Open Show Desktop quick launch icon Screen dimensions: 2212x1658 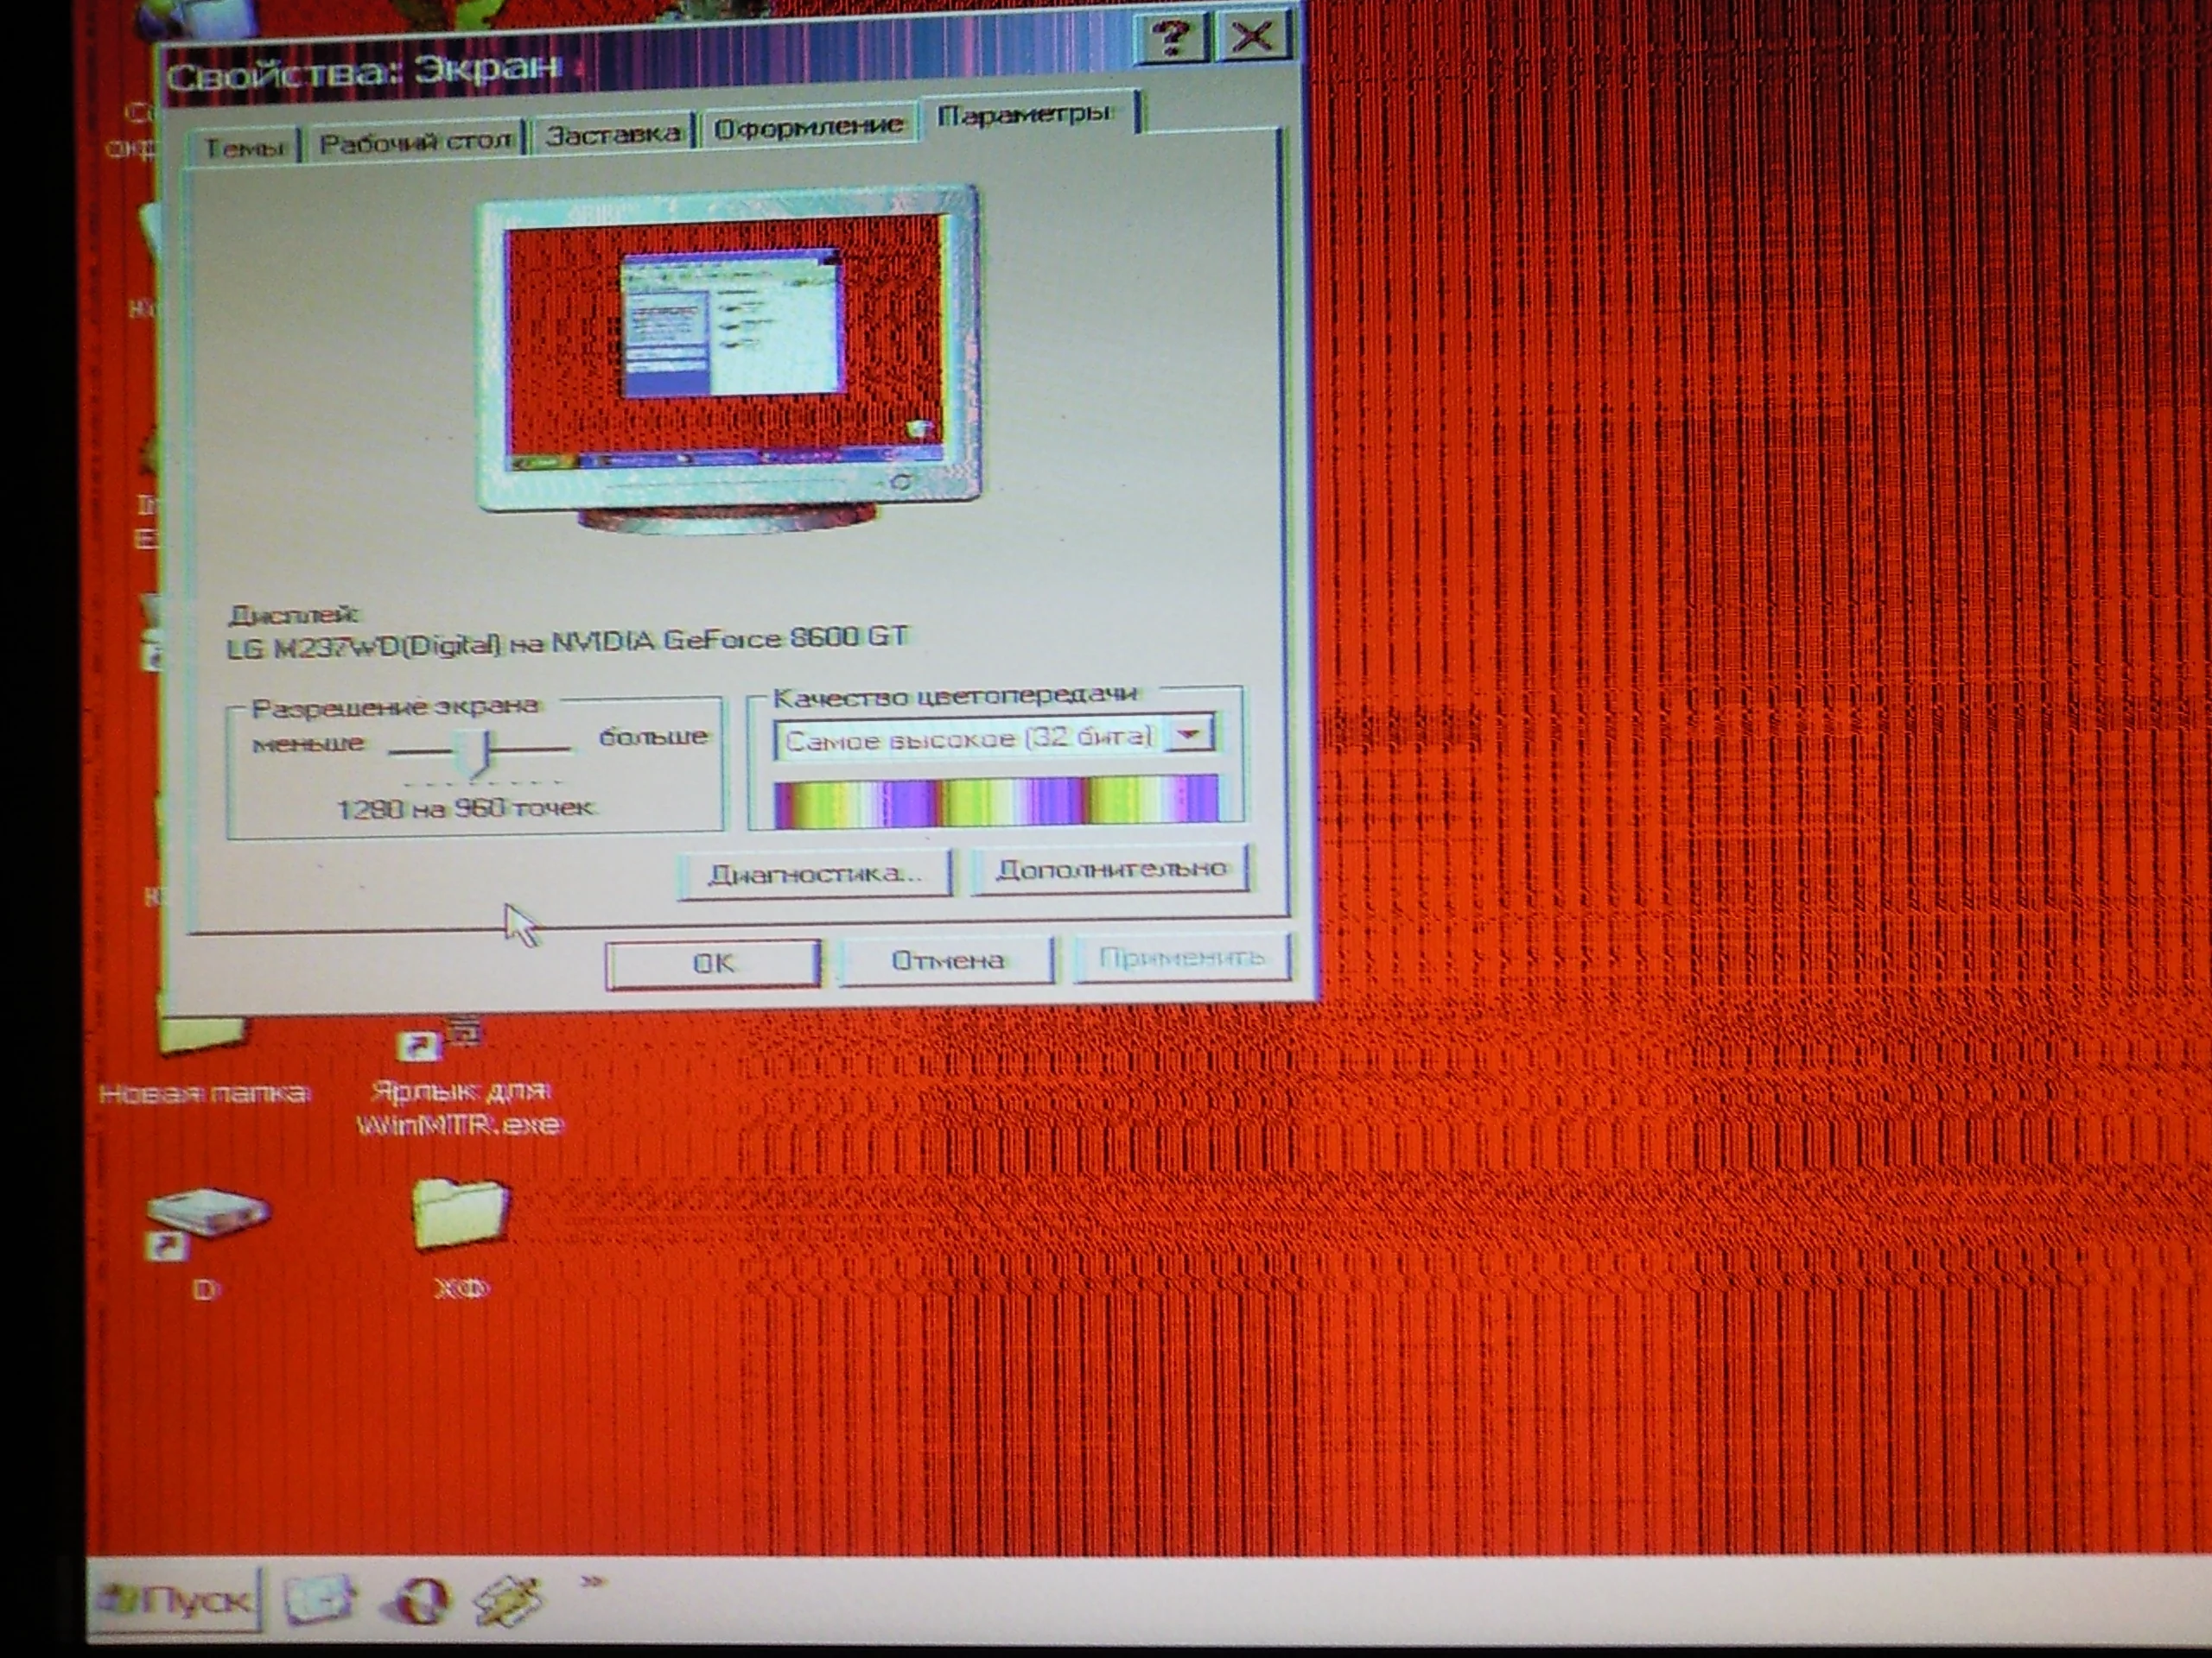[x=320, y=1598]
